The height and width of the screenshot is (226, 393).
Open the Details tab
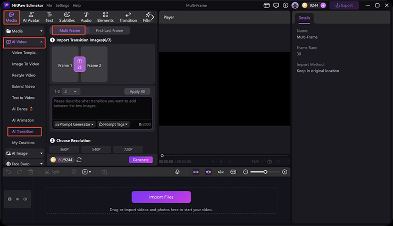click(x=304, y=18)
